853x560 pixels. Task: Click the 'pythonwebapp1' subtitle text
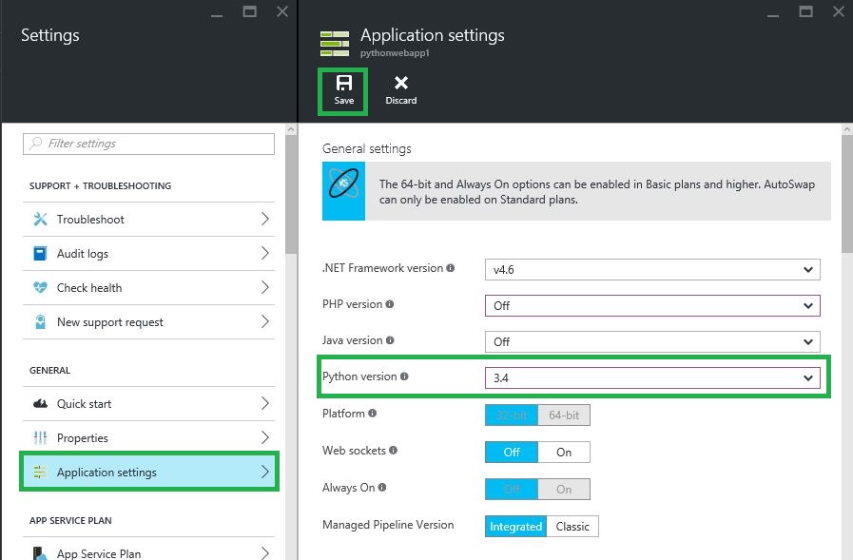(395, 52)
